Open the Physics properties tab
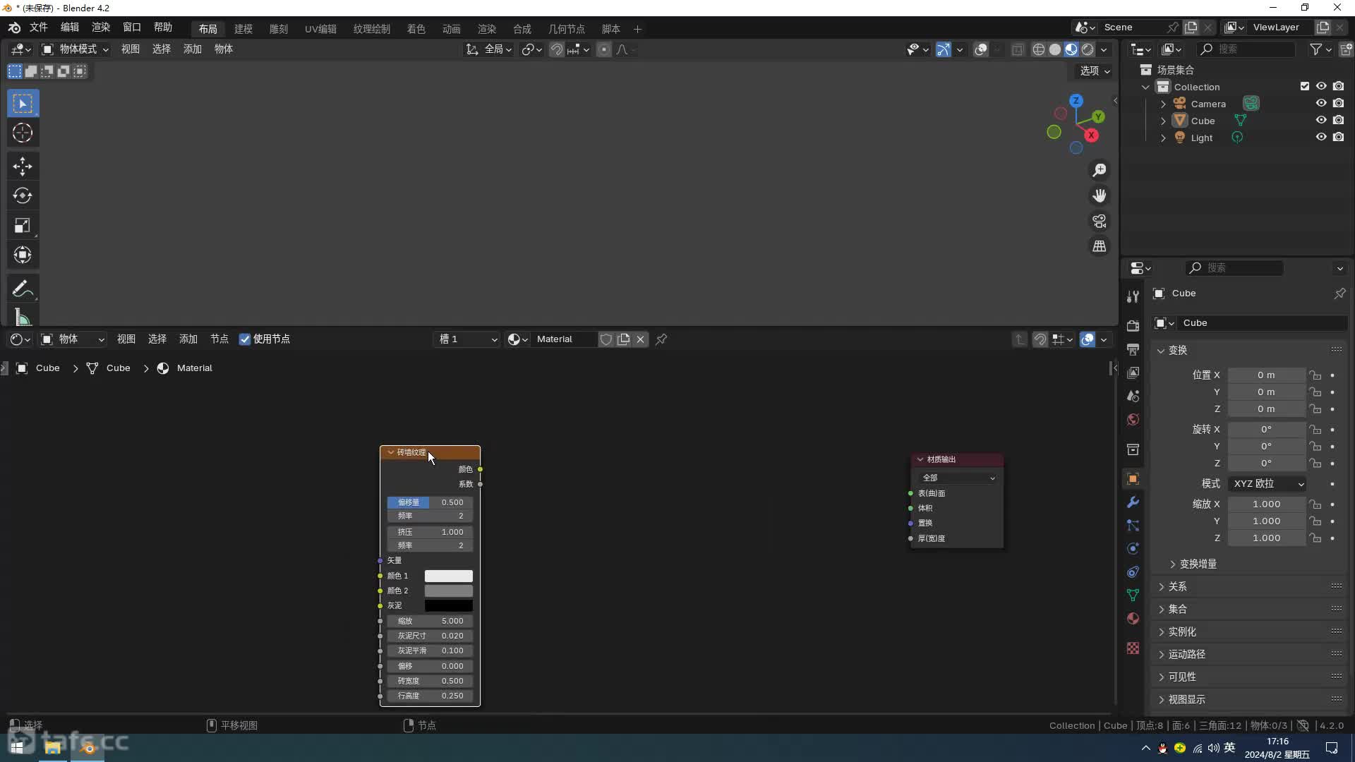 click(x=1133, y=549)
